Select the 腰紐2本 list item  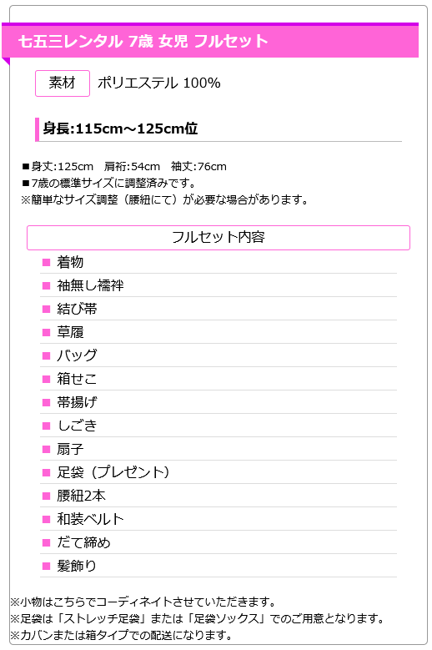pyautogui.click(x=219, y=496)
